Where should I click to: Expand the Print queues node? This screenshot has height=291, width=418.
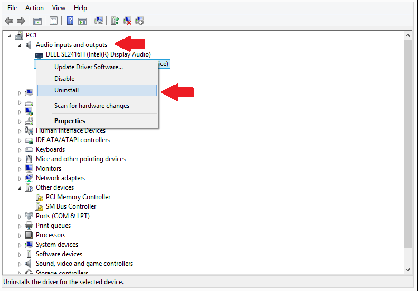coord(20,226)
